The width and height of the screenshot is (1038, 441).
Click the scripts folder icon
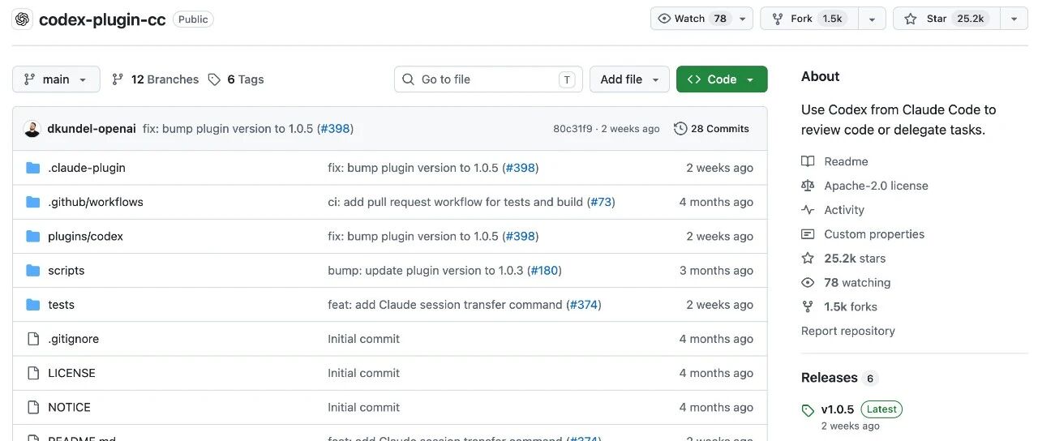tap(33, 270)
